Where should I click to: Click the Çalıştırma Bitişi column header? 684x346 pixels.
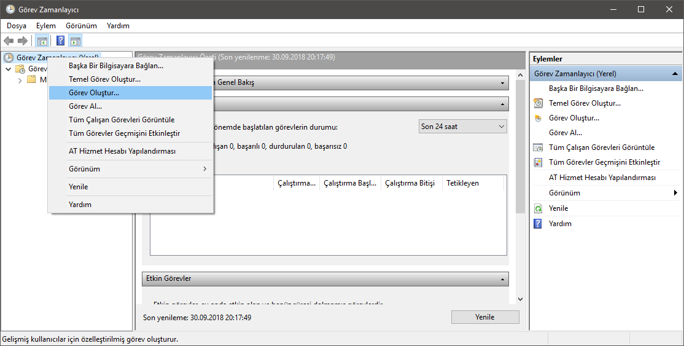411,183
